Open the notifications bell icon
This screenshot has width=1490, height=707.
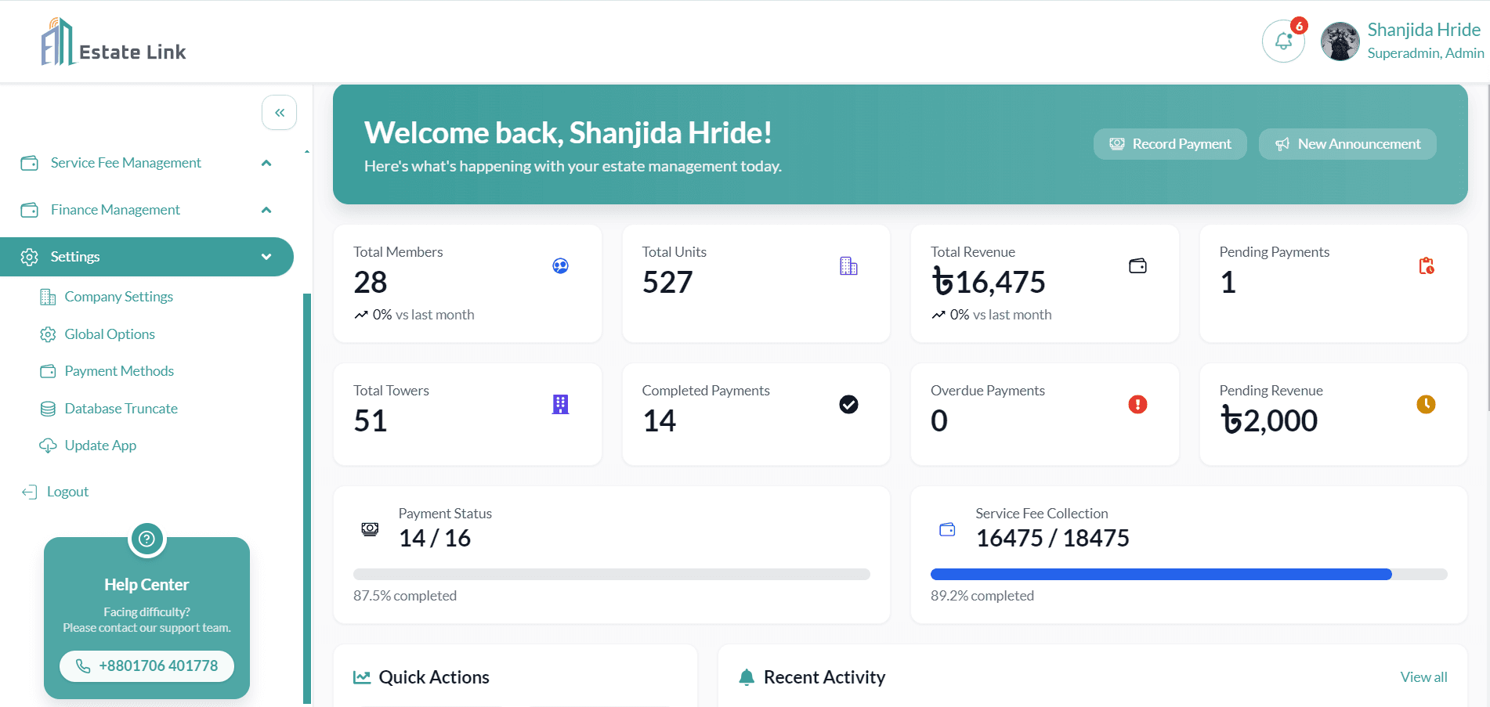click(1282, 41)
